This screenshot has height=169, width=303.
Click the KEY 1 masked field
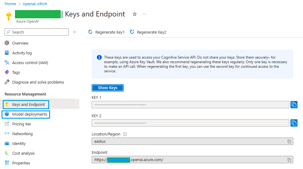click(190, 105)
